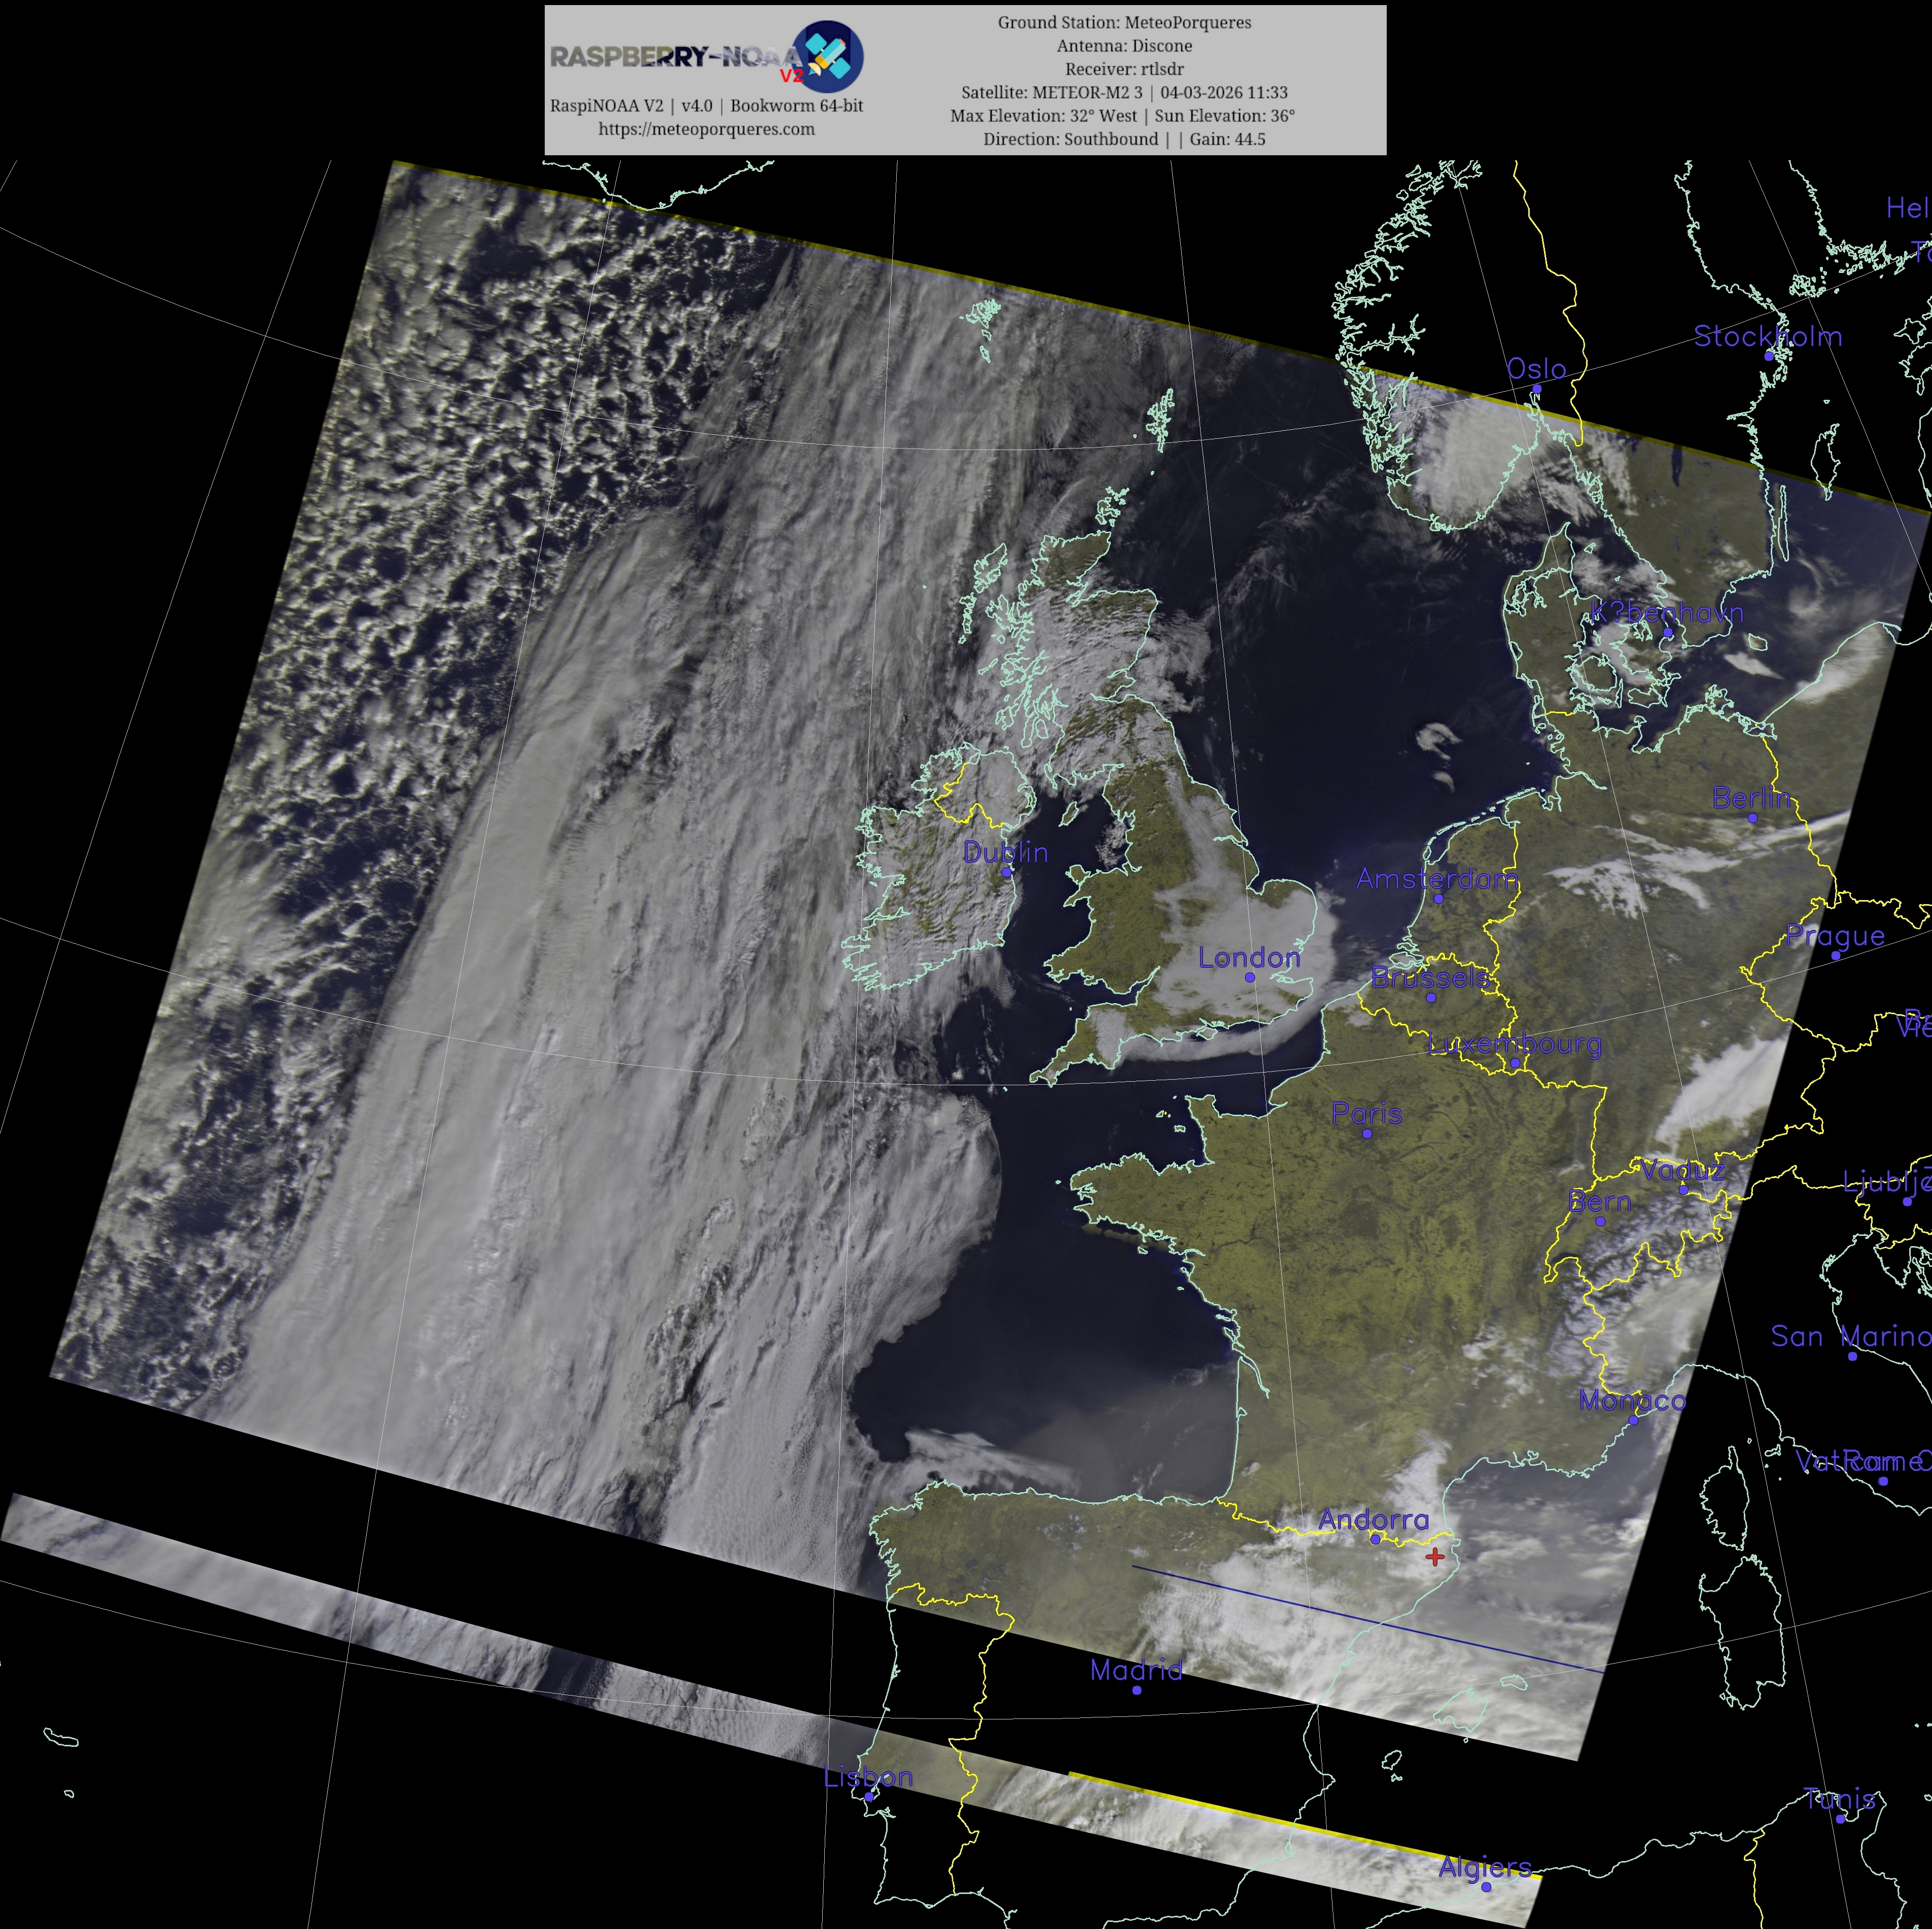Click the Algiers city dot marker
This screenshot has height=1929, width=1932.
1486,1886
